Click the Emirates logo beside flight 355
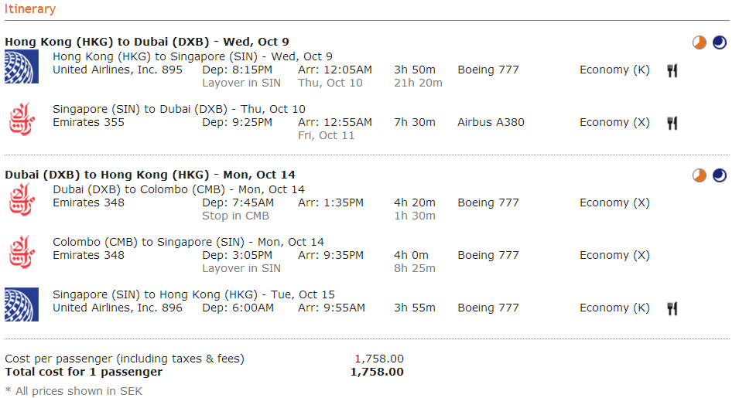Screen dimensions: 739x398 21,120
